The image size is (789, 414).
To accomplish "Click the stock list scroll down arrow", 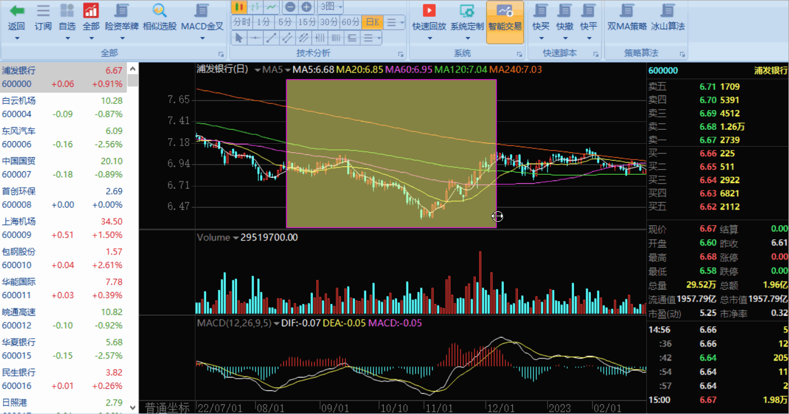I will (x=133, y=407).
